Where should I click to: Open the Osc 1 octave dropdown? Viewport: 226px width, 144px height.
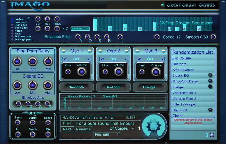pyautogui.click(x=77, y=59)
